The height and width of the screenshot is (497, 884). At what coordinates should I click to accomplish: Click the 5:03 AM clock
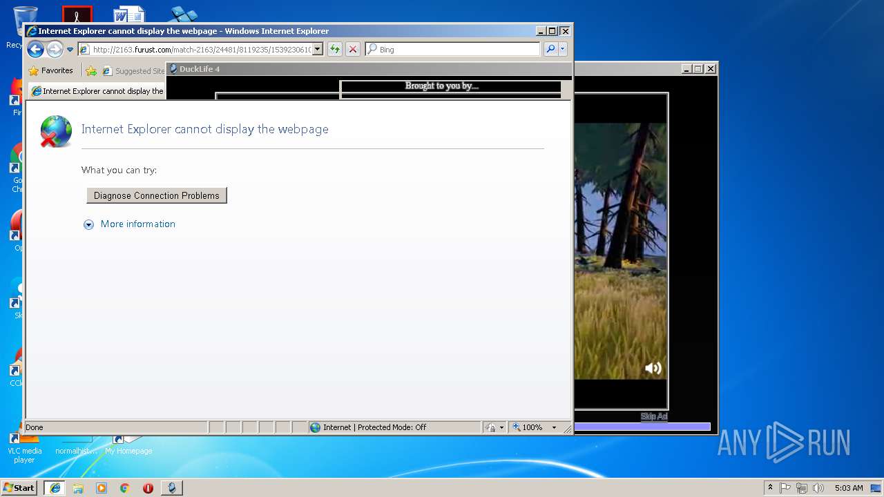tap(848, 488)
